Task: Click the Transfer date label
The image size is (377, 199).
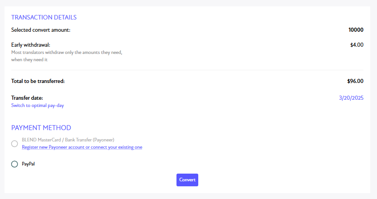Action: tap(27, 98)
